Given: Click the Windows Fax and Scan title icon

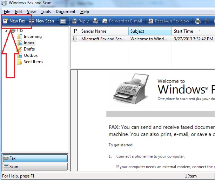Looking at the screenshot, I should coord(4,3).
